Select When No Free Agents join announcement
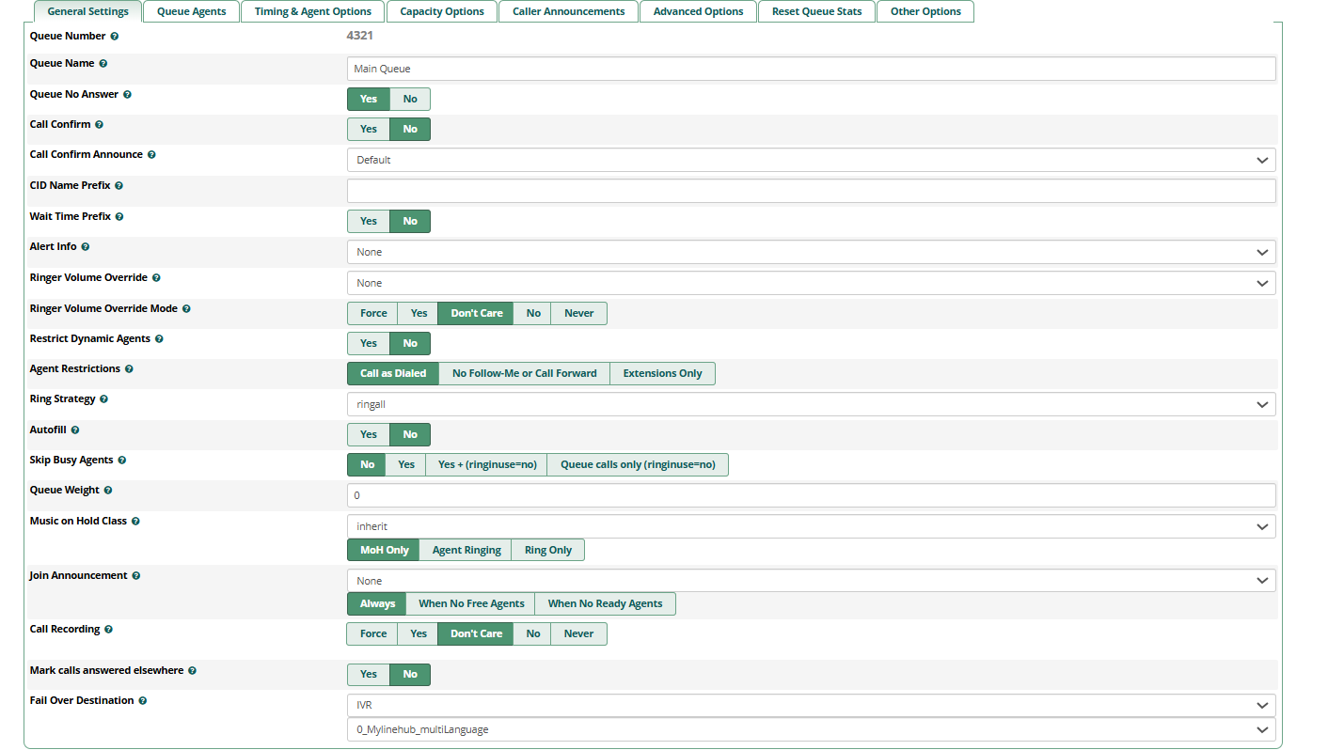 [471, 603]
